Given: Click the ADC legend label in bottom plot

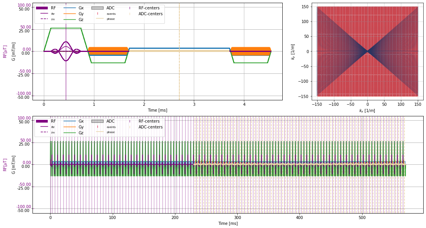Looking at the screenshot, I should point(110,121).
